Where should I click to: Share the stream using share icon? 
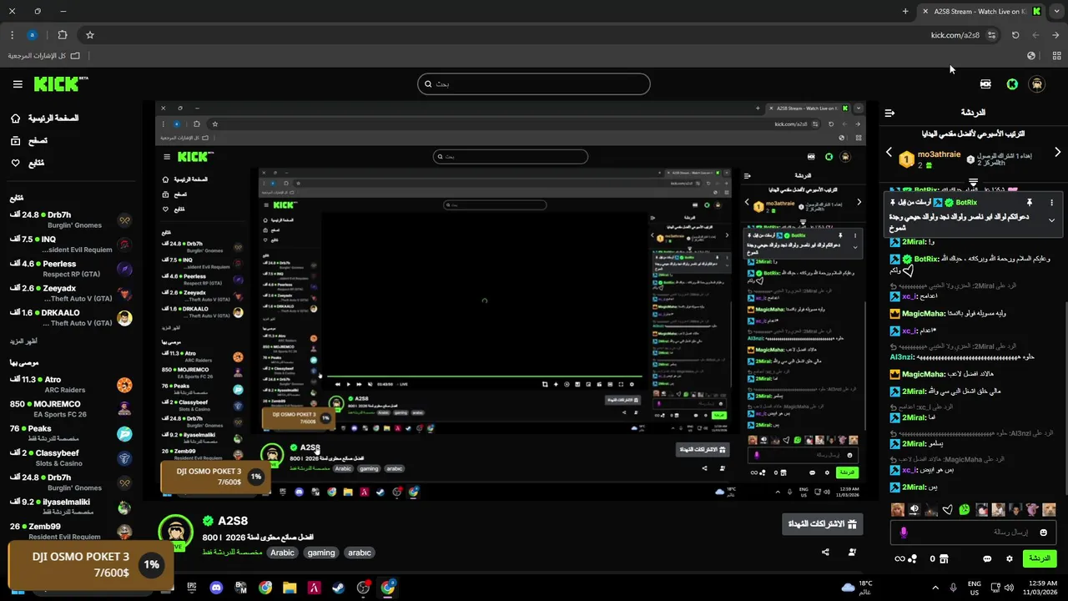(x=825, y=552)
